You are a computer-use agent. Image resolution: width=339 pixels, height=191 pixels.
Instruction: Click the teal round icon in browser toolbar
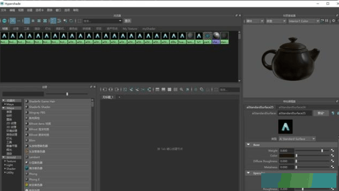[x=4, y=20]
